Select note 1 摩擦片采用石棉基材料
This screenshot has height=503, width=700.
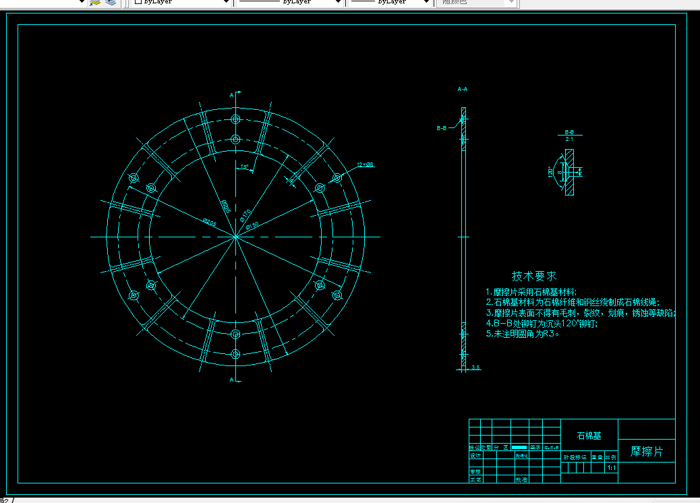pos(531,293)
